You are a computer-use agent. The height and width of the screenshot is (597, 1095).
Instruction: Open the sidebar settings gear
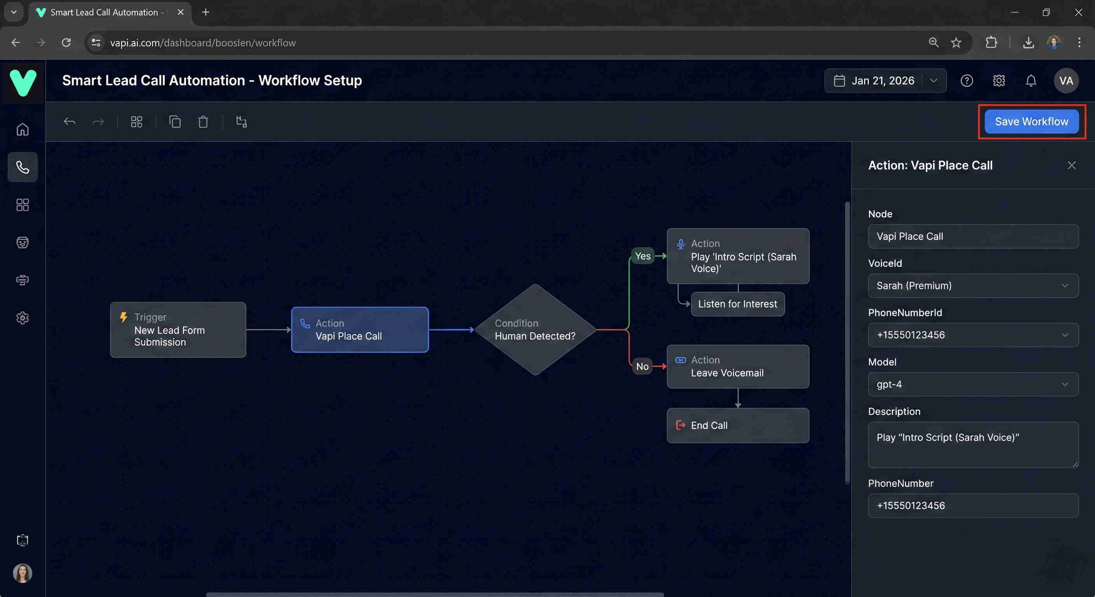click(23, 318)
